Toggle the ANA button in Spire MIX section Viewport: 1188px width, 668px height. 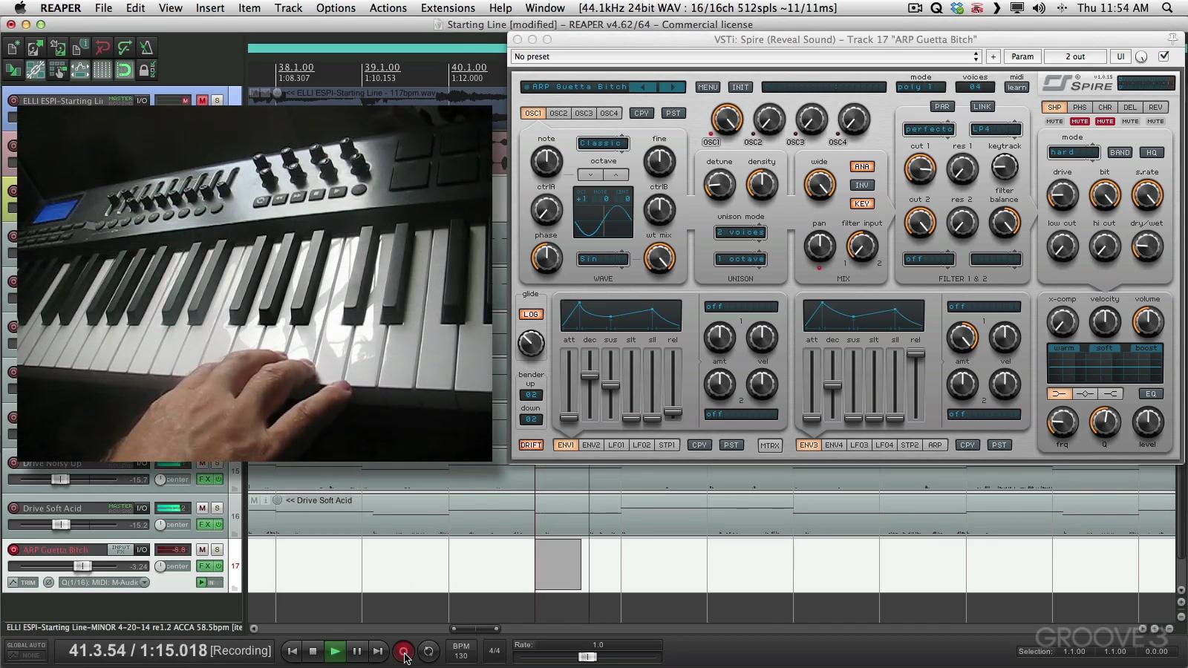[x=861, y=167]
